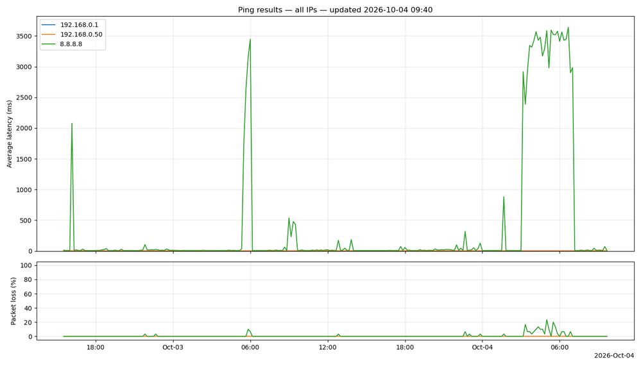
Task: Click the 80 tick on packet loss axis
Action: pyautogui.click(x=29, y=280)
